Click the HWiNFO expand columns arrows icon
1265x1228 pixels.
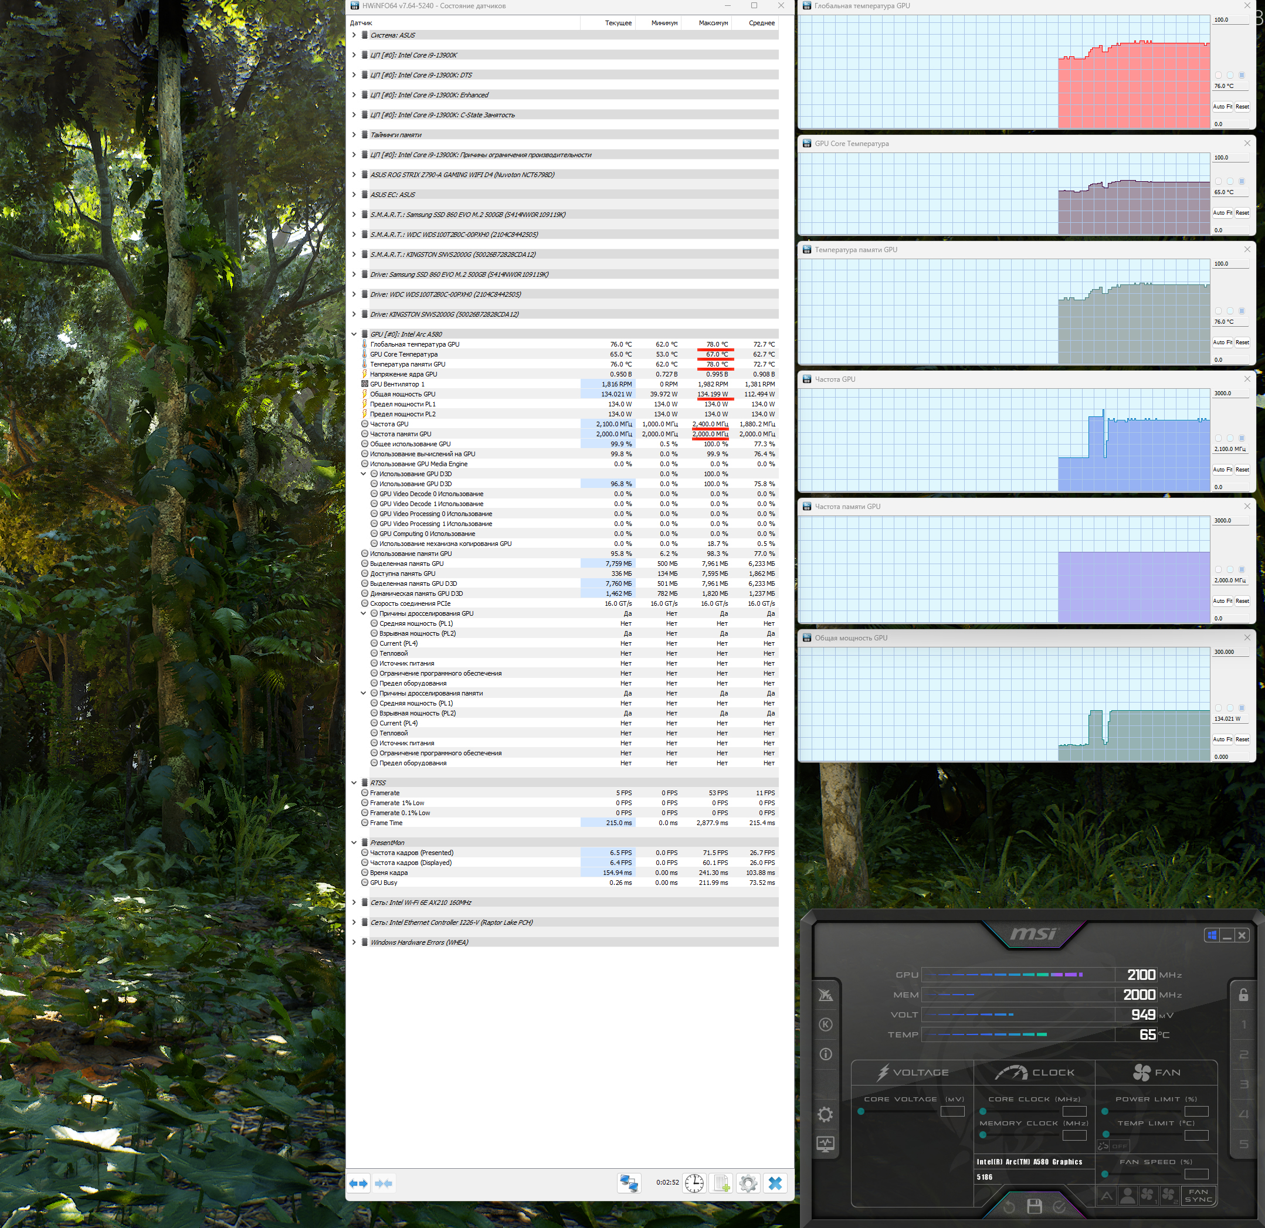pyautogui.click(x=358, y=1183)
